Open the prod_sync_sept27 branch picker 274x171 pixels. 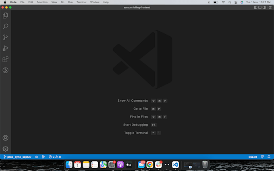[x=17, y=157]
